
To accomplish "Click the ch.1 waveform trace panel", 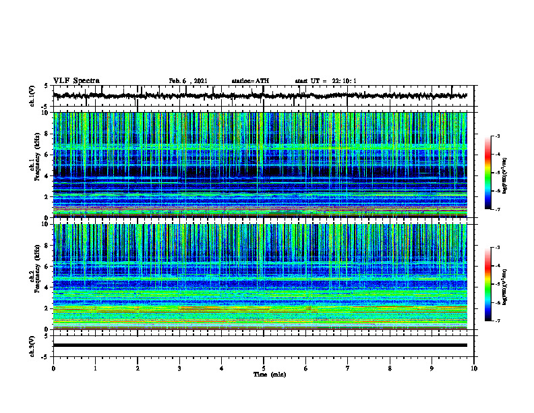I will point(264,96).
